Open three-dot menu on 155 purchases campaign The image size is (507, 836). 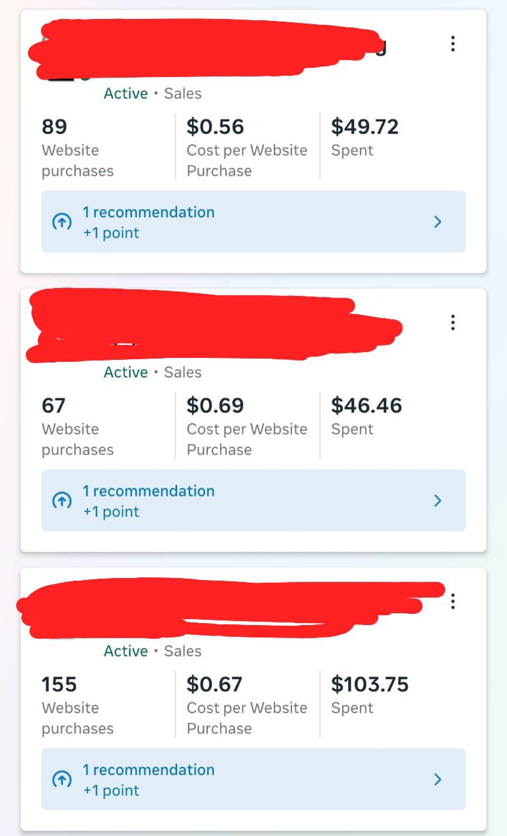click(453, 602)
